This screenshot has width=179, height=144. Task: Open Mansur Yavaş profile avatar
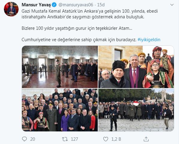pos(11,9)
